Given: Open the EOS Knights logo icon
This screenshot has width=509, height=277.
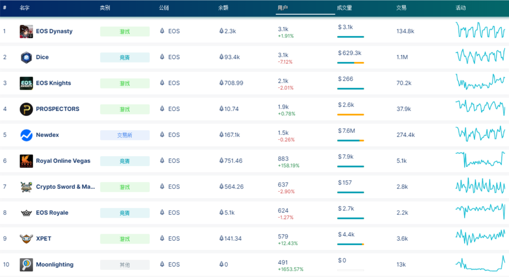Looking at the screenshot, I should 27,83.
